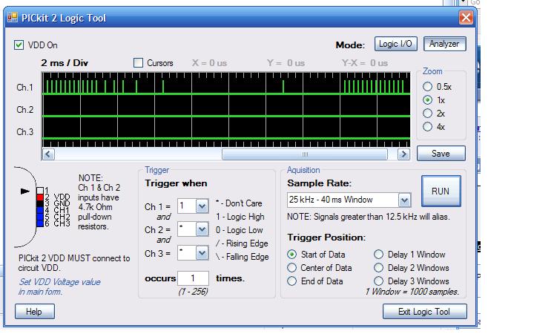Open the Ch 2 trigger dropdown

click(x=202, y=229)
